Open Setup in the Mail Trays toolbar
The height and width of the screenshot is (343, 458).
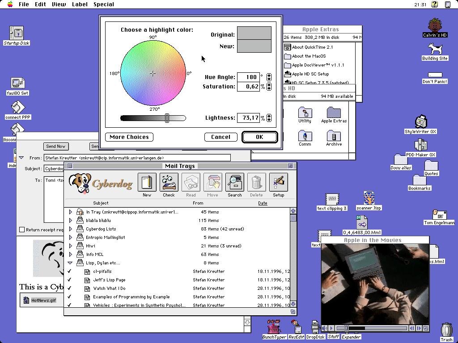click(278, 183)
